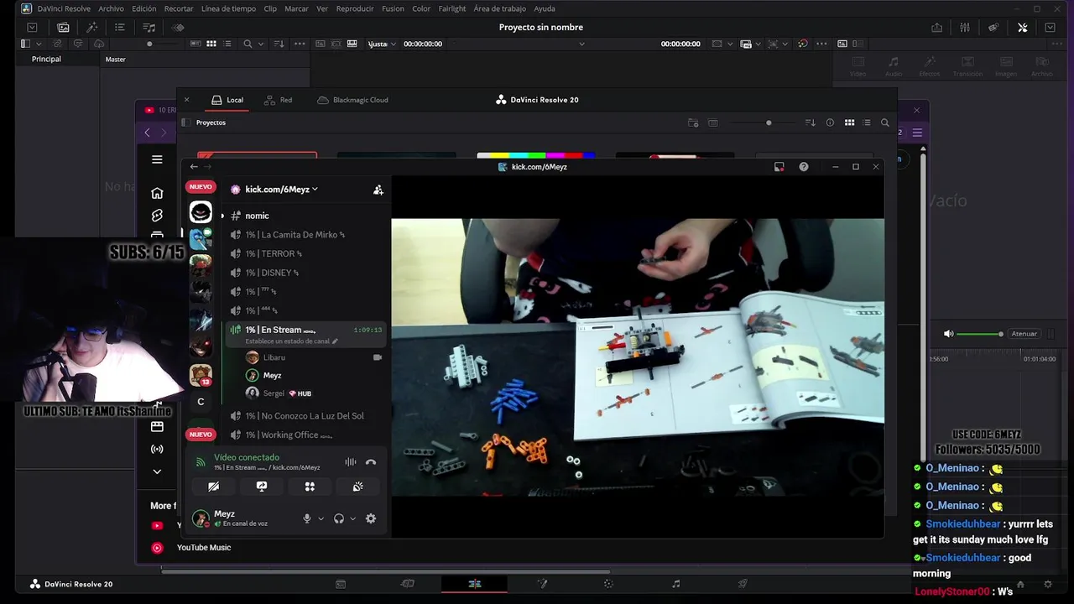Mute the Discord microphone
Image resolution: width=1074 pixels, height=604 pixels.
point(307,518)
